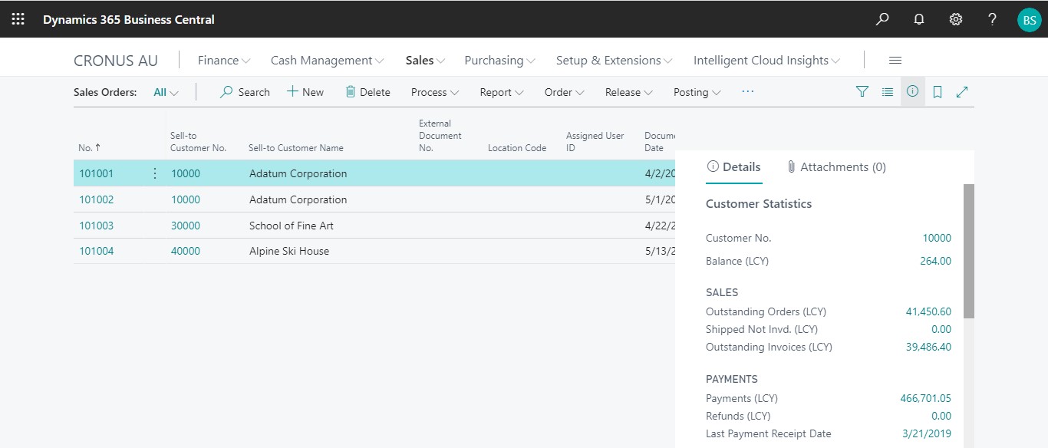This screenshot has height=448, width=1048.
Task: Switch list layout view icon
Action: [x=888, y=92]
